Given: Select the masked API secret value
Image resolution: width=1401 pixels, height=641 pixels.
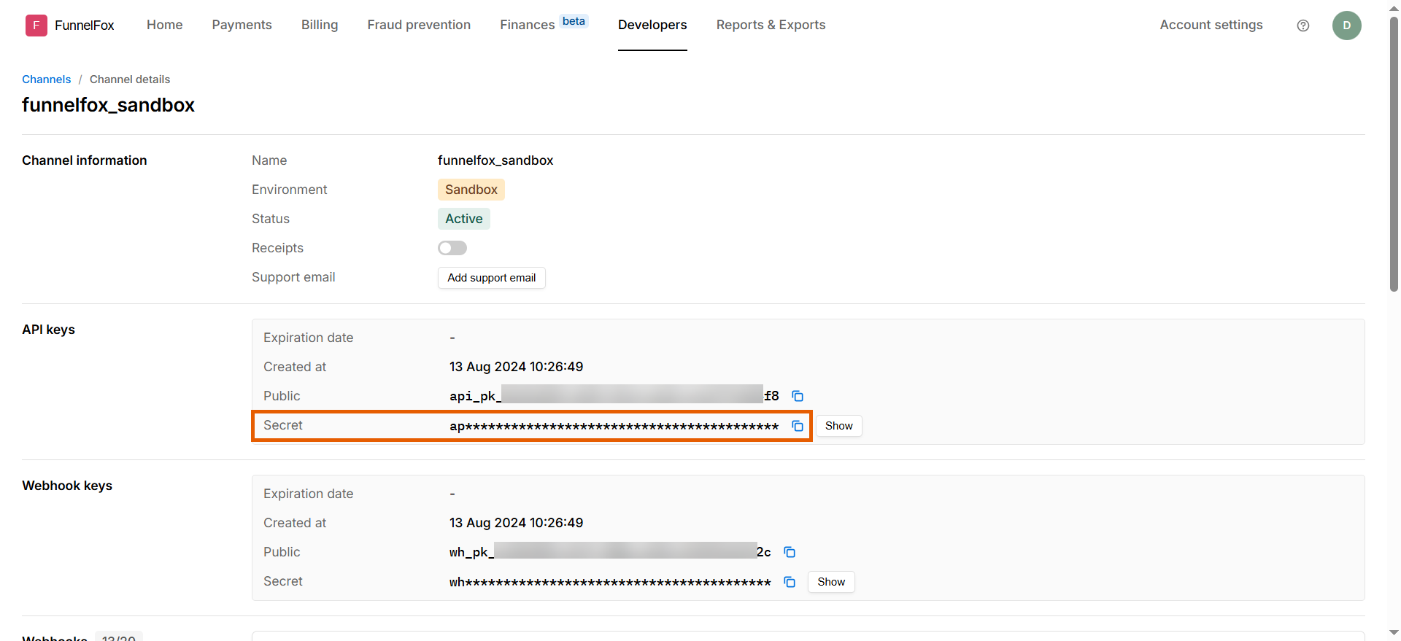Looking at the screenshot, I should pos(614,426).
